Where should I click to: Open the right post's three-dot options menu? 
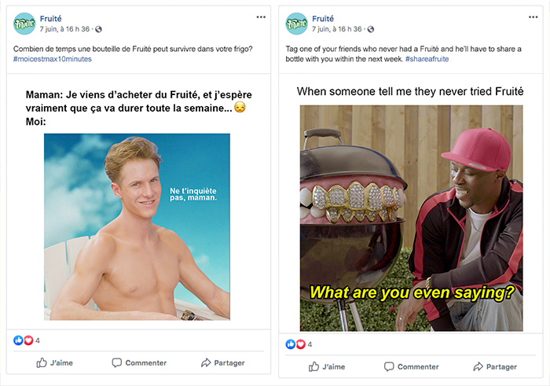pos(533,17)
